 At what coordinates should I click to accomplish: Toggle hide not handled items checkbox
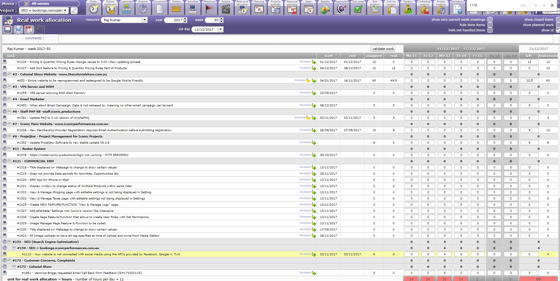[x=490, y=30]
